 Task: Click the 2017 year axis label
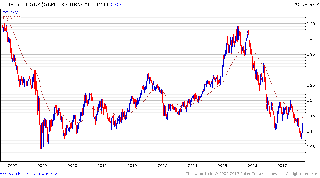pyautogui.click(x=282, y=166)
